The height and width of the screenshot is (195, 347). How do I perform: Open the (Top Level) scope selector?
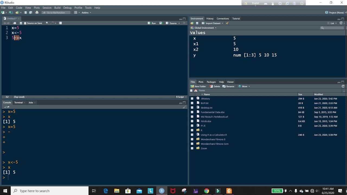click(x=20, y=97)
